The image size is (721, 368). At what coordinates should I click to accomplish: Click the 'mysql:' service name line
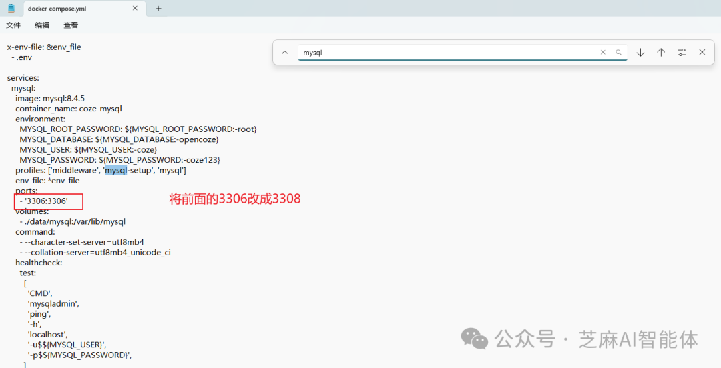23,88
